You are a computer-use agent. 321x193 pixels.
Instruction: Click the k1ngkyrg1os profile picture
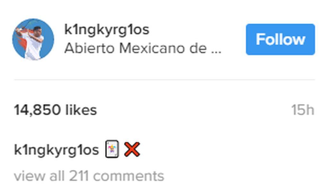tap(33, 39)
